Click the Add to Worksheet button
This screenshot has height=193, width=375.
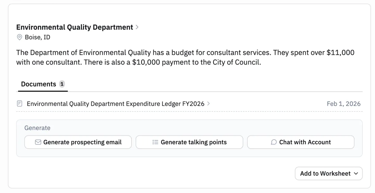(x=329, y=173)
